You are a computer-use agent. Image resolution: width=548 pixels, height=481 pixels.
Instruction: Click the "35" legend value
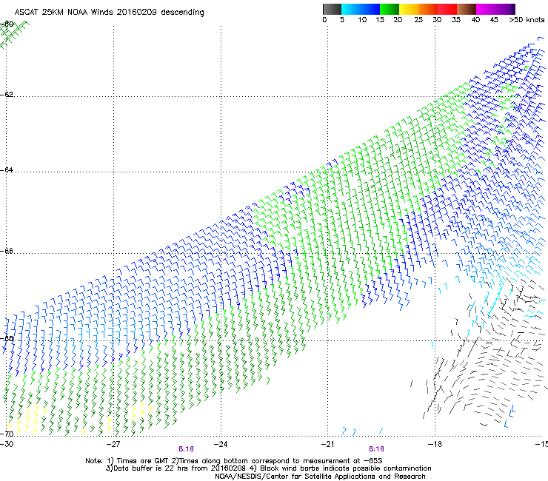456,20
